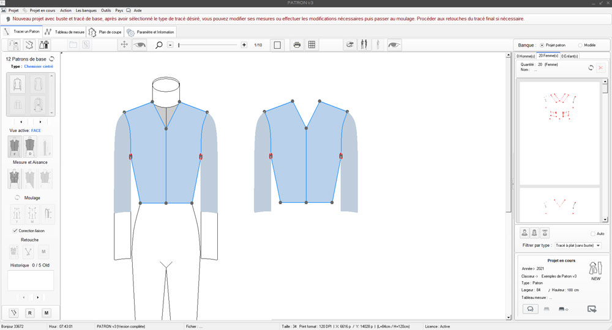Image resolution: width=612 pixels, height=330 pixels.
Task: Click the plus zoom-in button
Action: 244,45
